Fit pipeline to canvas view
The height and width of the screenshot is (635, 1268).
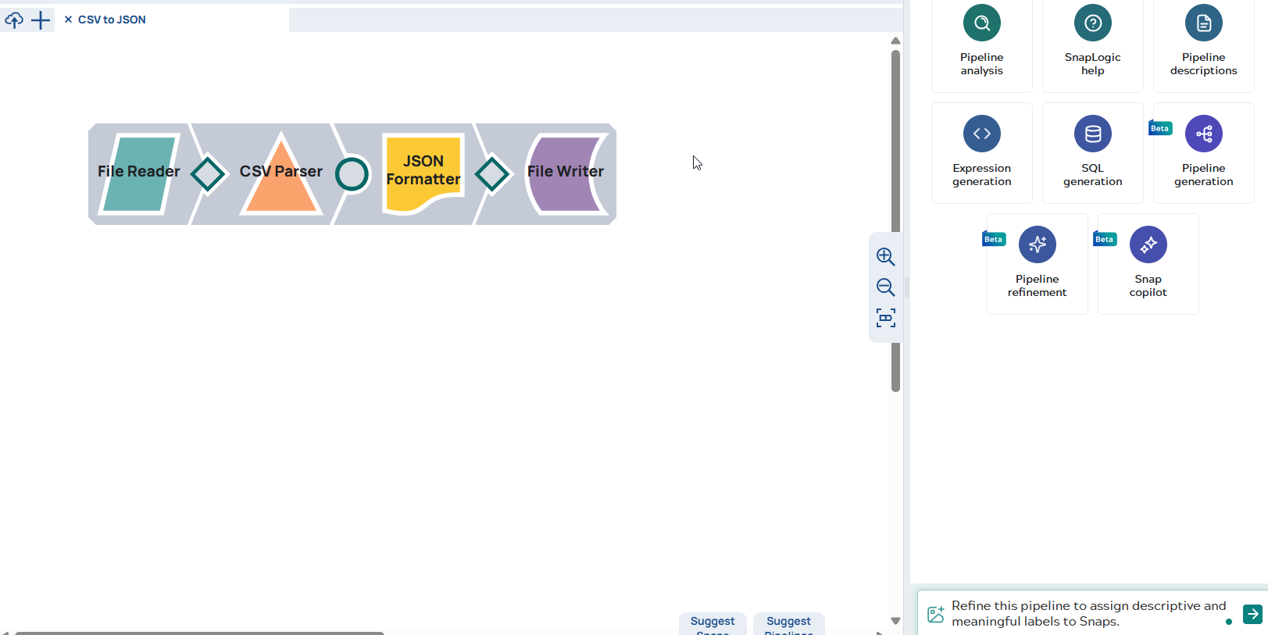tap(885, 318)
